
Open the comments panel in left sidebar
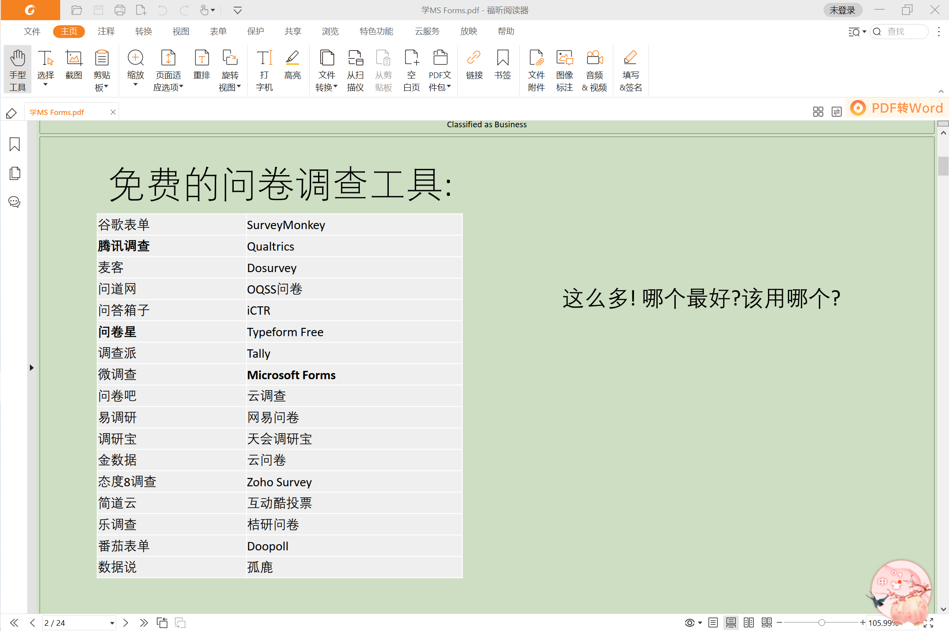[14, 202]
